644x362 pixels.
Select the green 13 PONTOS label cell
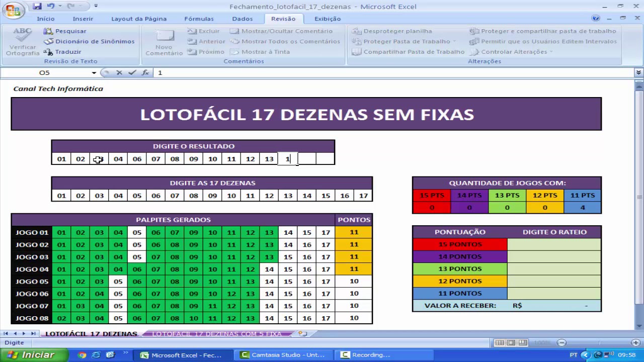460,269
